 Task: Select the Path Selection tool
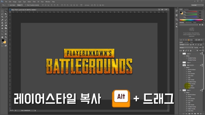point(2,34)
